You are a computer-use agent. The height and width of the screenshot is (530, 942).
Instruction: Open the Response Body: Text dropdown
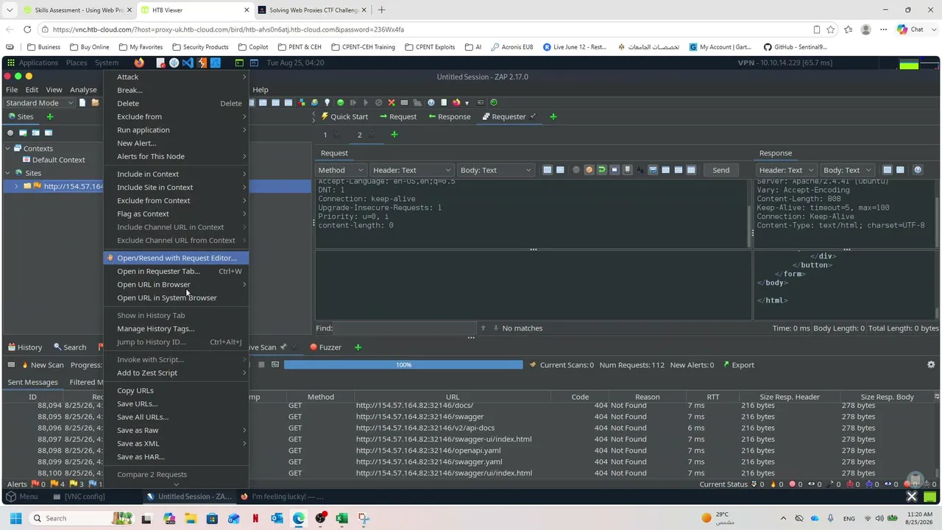(847, 170)
